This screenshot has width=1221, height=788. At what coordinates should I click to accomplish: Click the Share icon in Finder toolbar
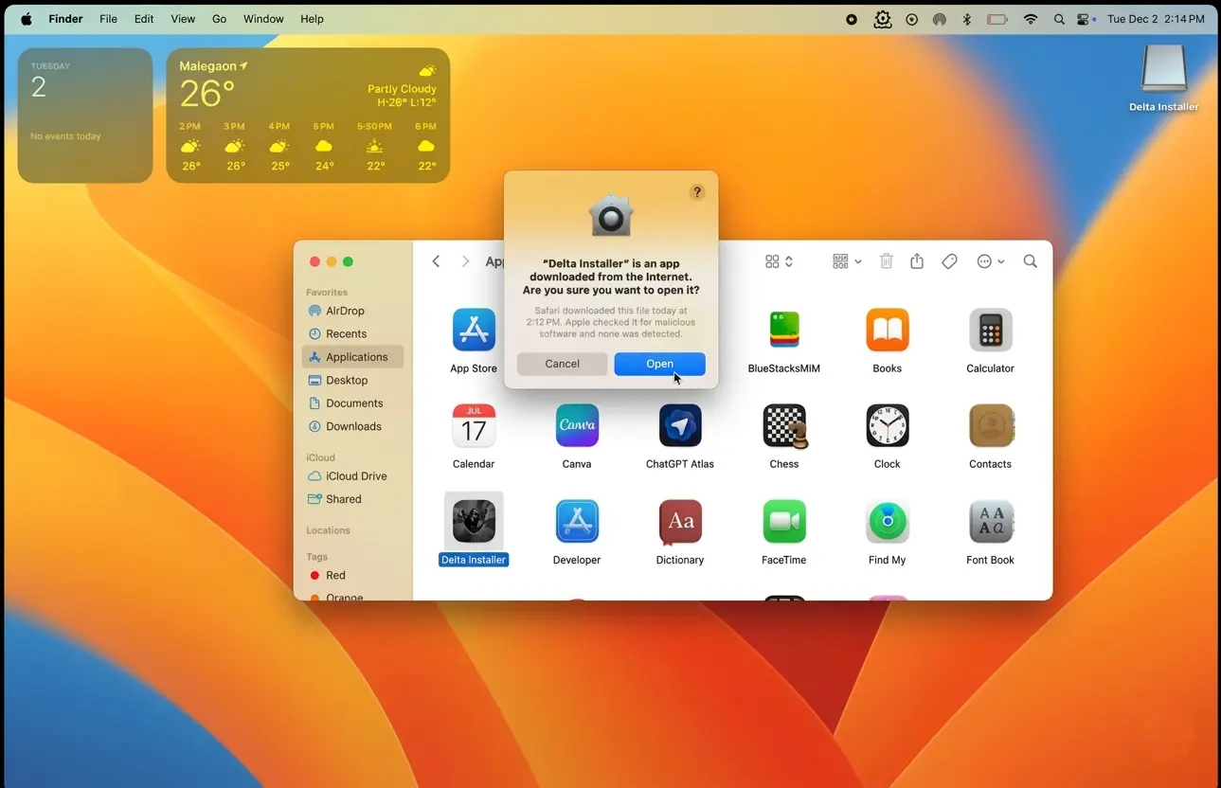coord(917,261)
